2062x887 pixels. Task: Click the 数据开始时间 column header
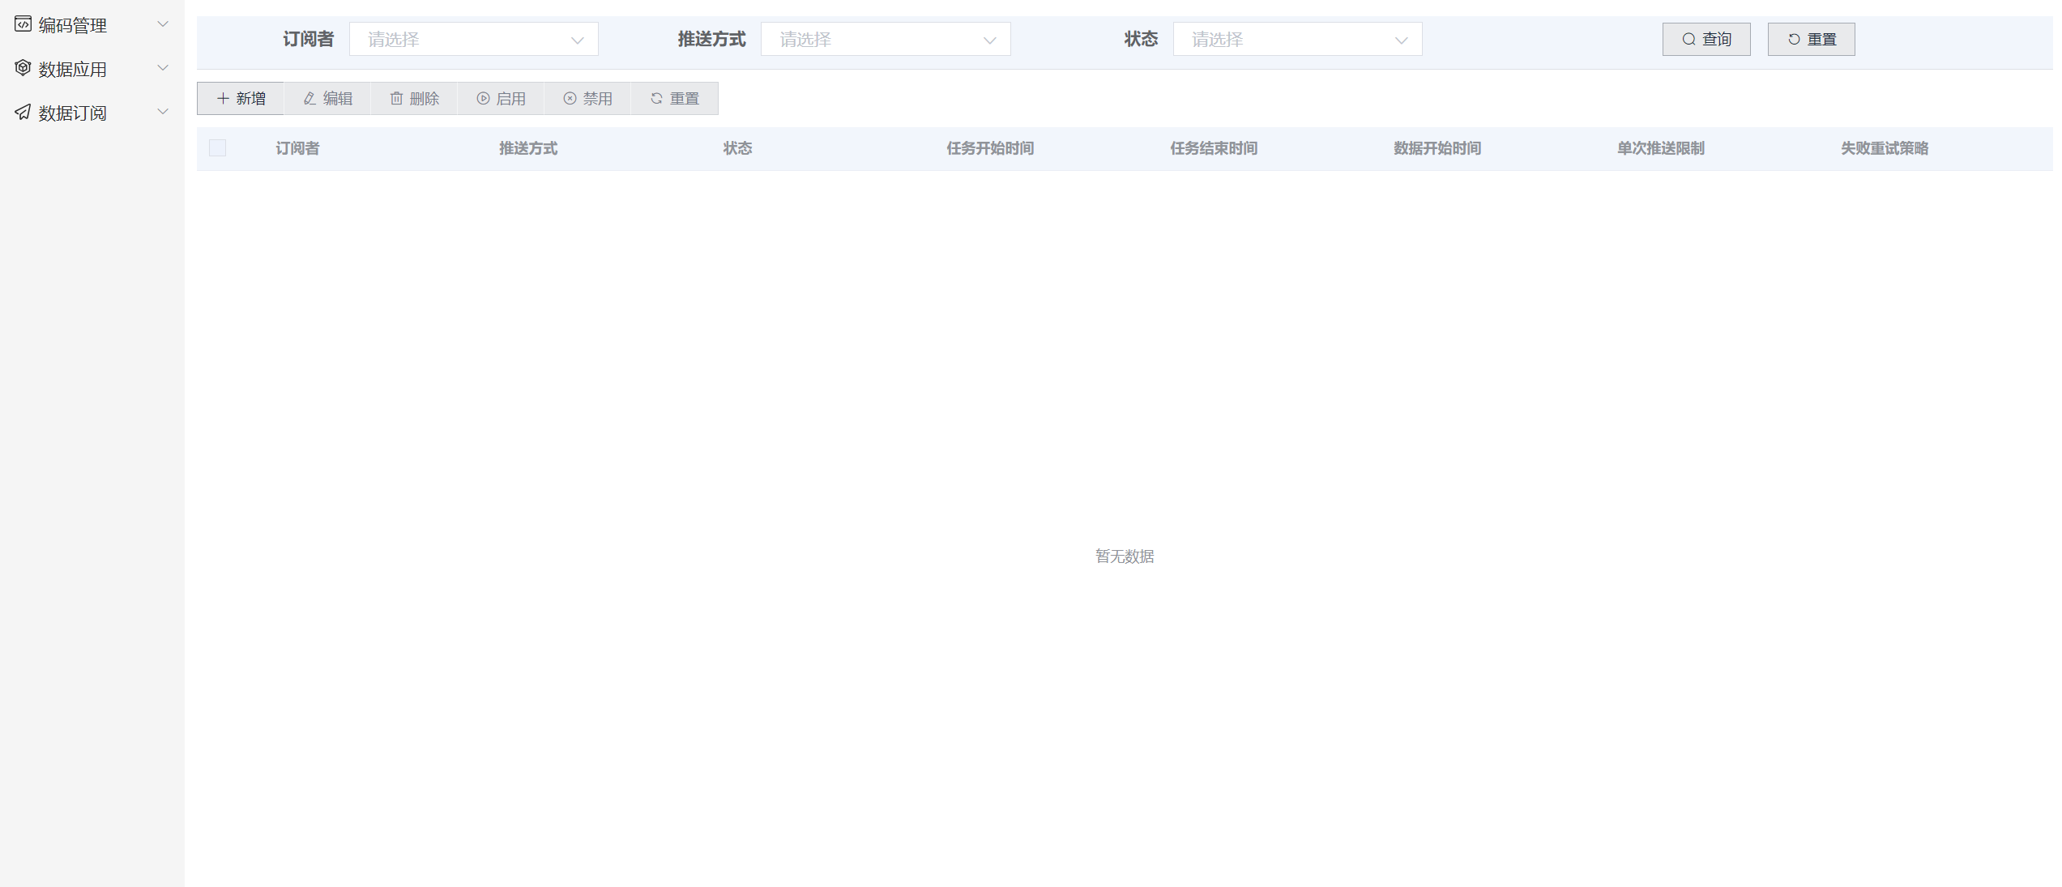click(1437, 149)
